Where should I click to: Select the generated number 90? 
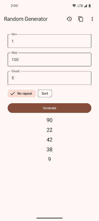click(x=50, y=120)
